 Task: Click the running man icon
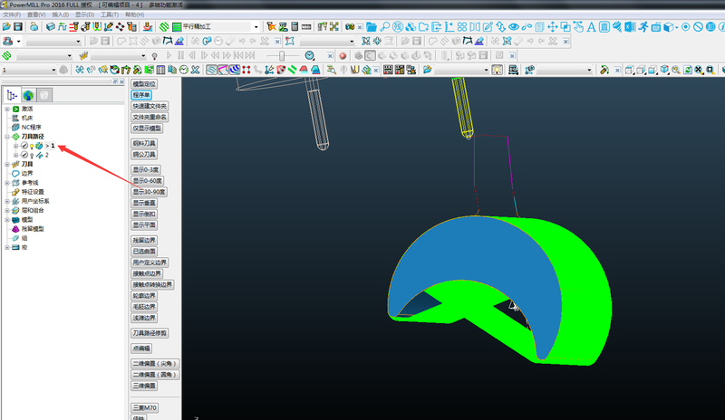click(643, 27)
